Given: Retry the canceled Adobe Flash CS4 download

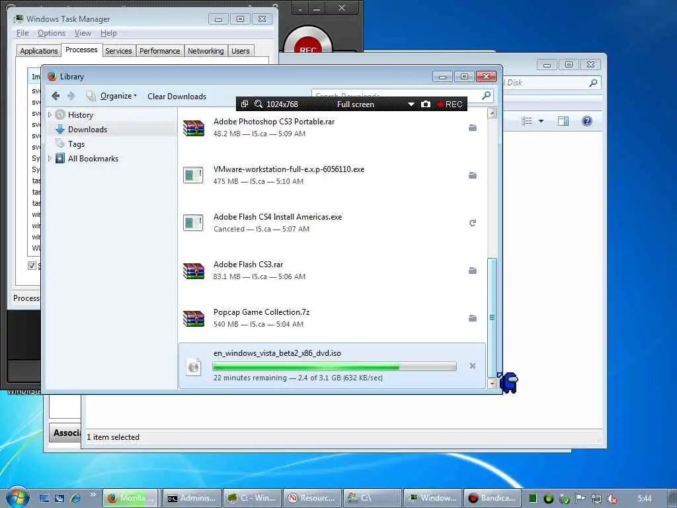Looking at the screenshot, I should [473, 223].
